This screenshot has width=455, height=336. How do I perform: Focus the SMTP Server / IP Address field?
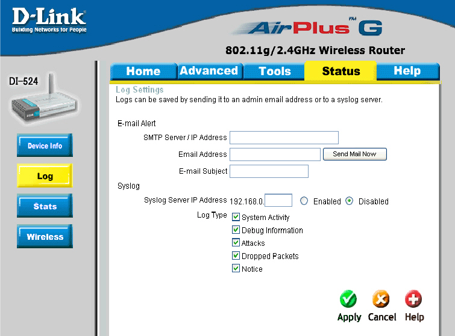pyautogui.click(x=284, y=138)
